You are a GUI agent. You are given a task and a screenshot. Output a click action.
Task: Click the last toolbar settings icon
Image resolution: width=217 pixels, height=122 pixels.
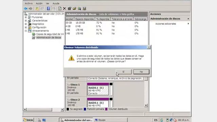point(84,8)
